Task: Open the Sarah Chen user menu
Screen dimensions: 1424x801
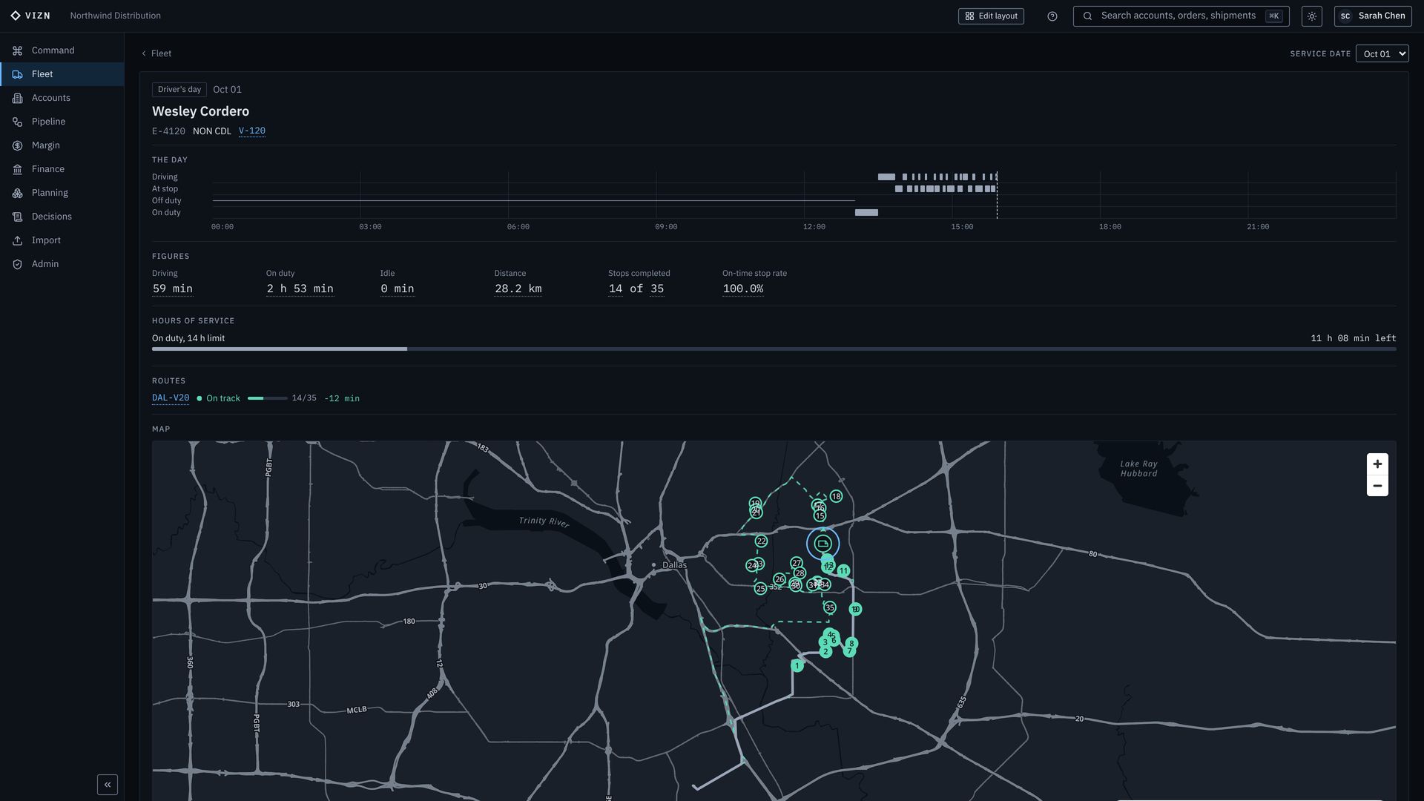Action: [1373, 16]
